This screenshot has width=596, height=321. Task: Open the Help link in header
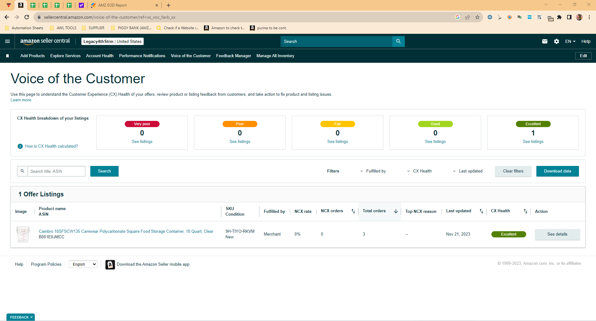[x=586, y=41]
